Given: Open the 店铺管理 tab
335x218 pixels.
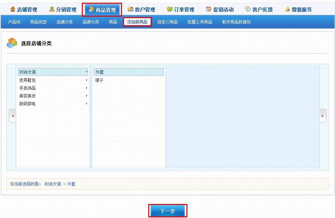Looking at the screenshot, I should 24,9.
